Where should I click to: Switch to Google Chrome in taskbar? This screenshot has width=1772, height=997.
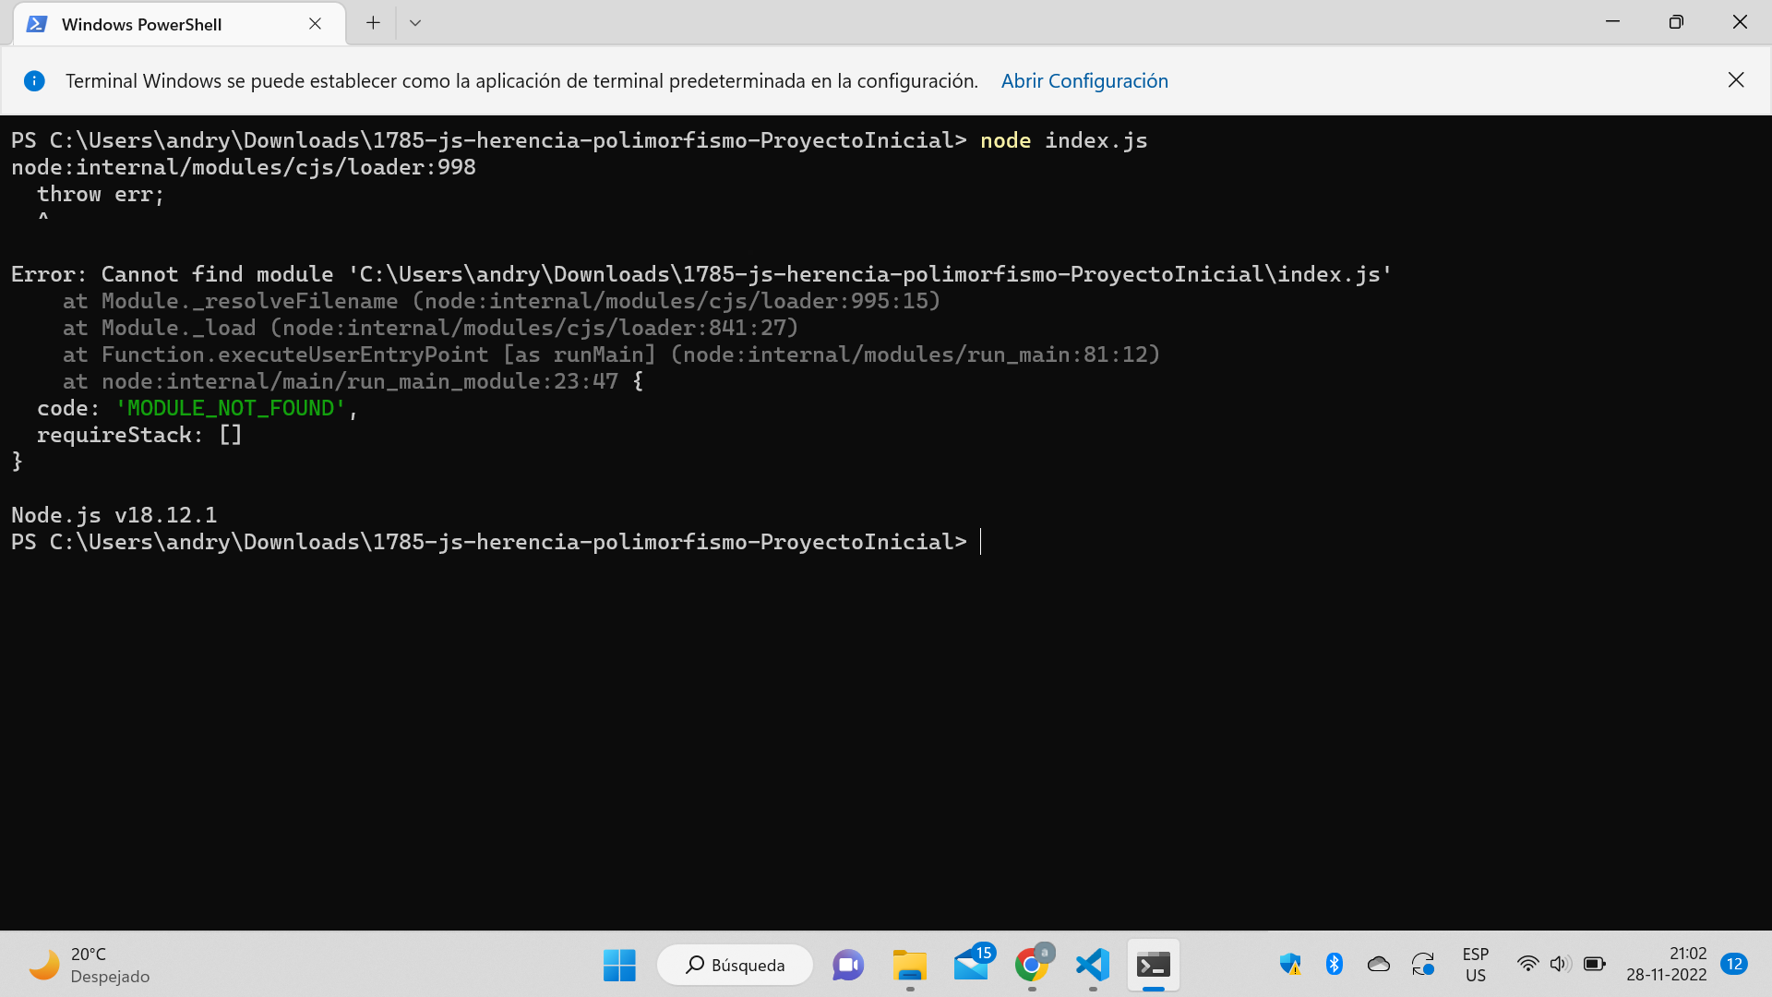click(1032, 965)
